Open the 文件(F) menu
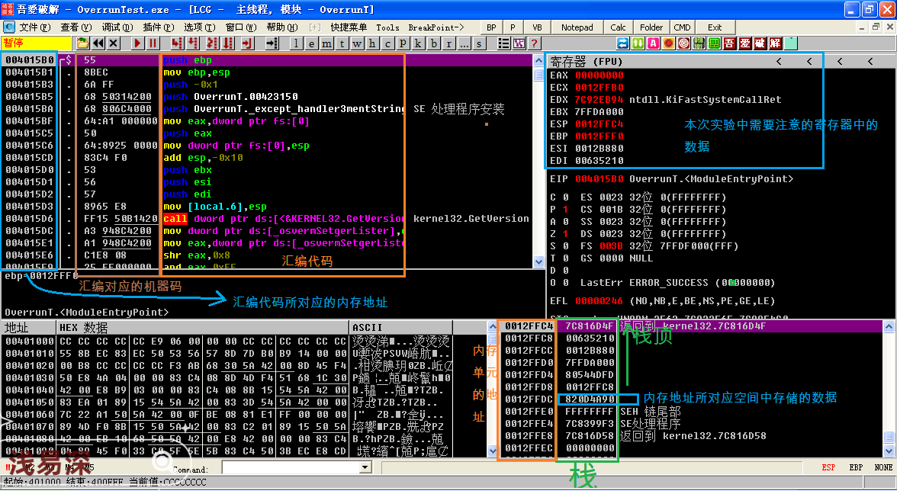Viewport: 900px width, 494px height. click(35, 27)
